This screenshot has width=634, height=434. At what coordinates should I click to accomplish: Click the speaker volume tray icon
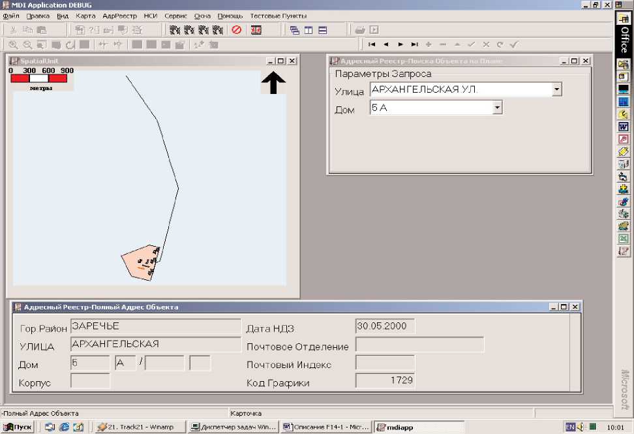tap(581, 427)
